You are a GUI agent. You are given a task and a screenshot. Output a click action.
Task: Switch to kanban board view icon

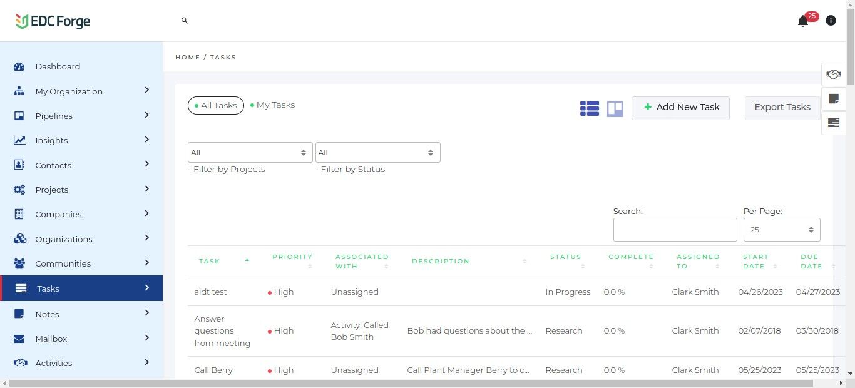pyautogui.click(x=615, y=108)
